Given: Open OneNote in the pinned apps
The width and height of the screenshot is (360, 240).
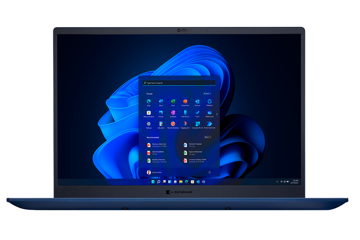Looking at the screenshot, I should pyautogui.click(x=173, y=113).
